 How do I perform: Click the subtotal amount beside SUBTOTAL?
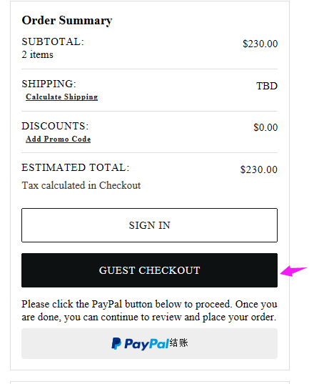260,44
